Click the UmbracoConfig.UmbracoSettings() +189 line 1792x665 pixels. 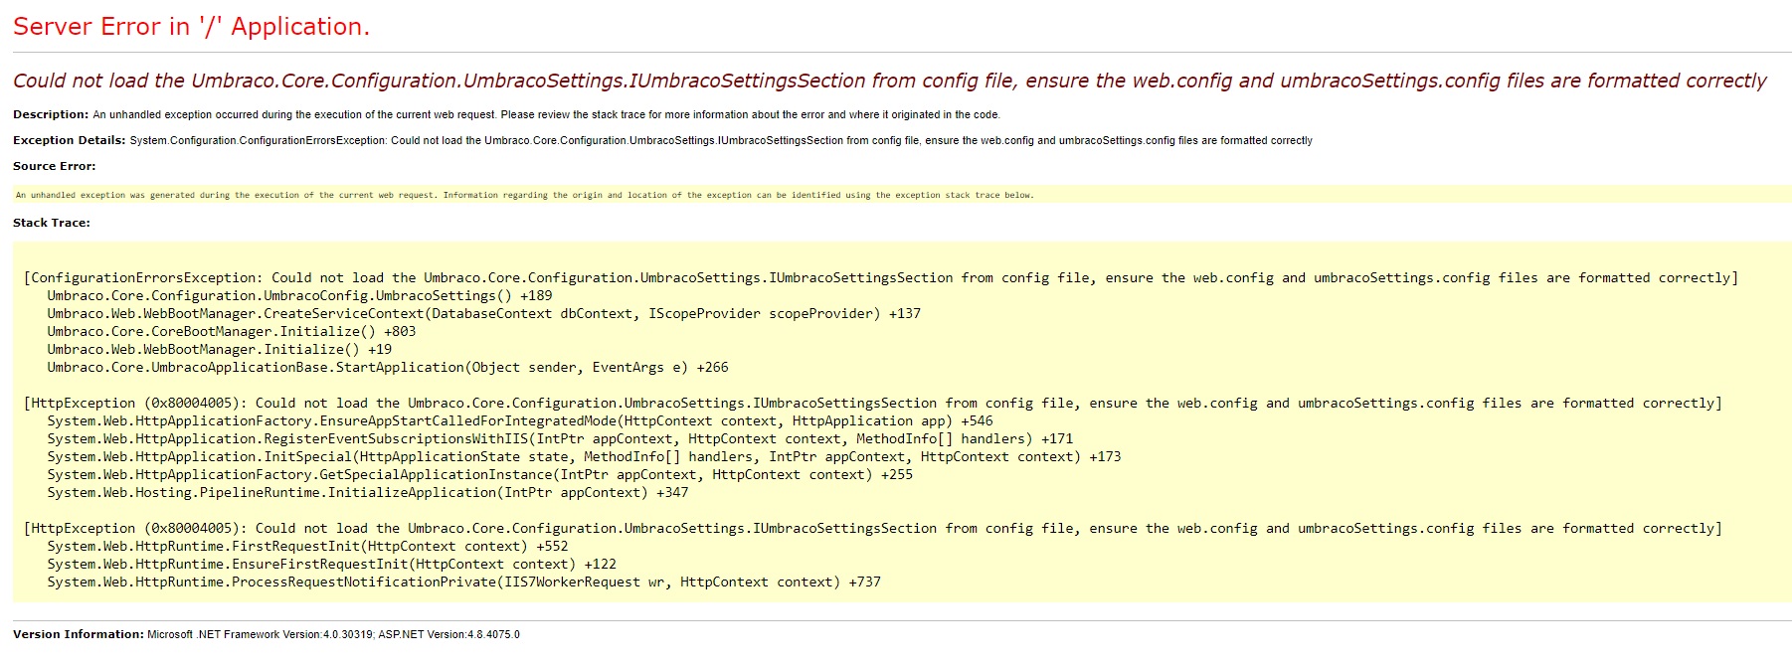[x=299, y=295]
